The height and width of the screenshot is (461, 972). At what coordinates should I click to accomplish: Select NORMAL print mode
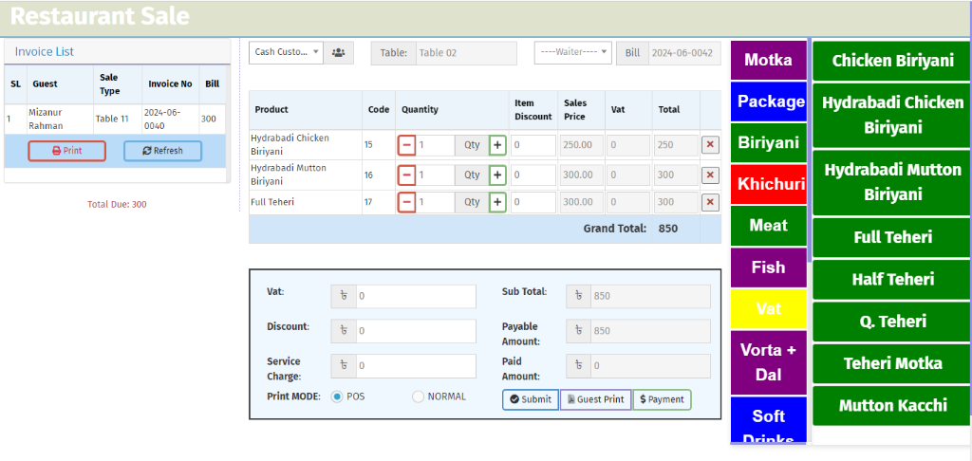pos(418,396)
